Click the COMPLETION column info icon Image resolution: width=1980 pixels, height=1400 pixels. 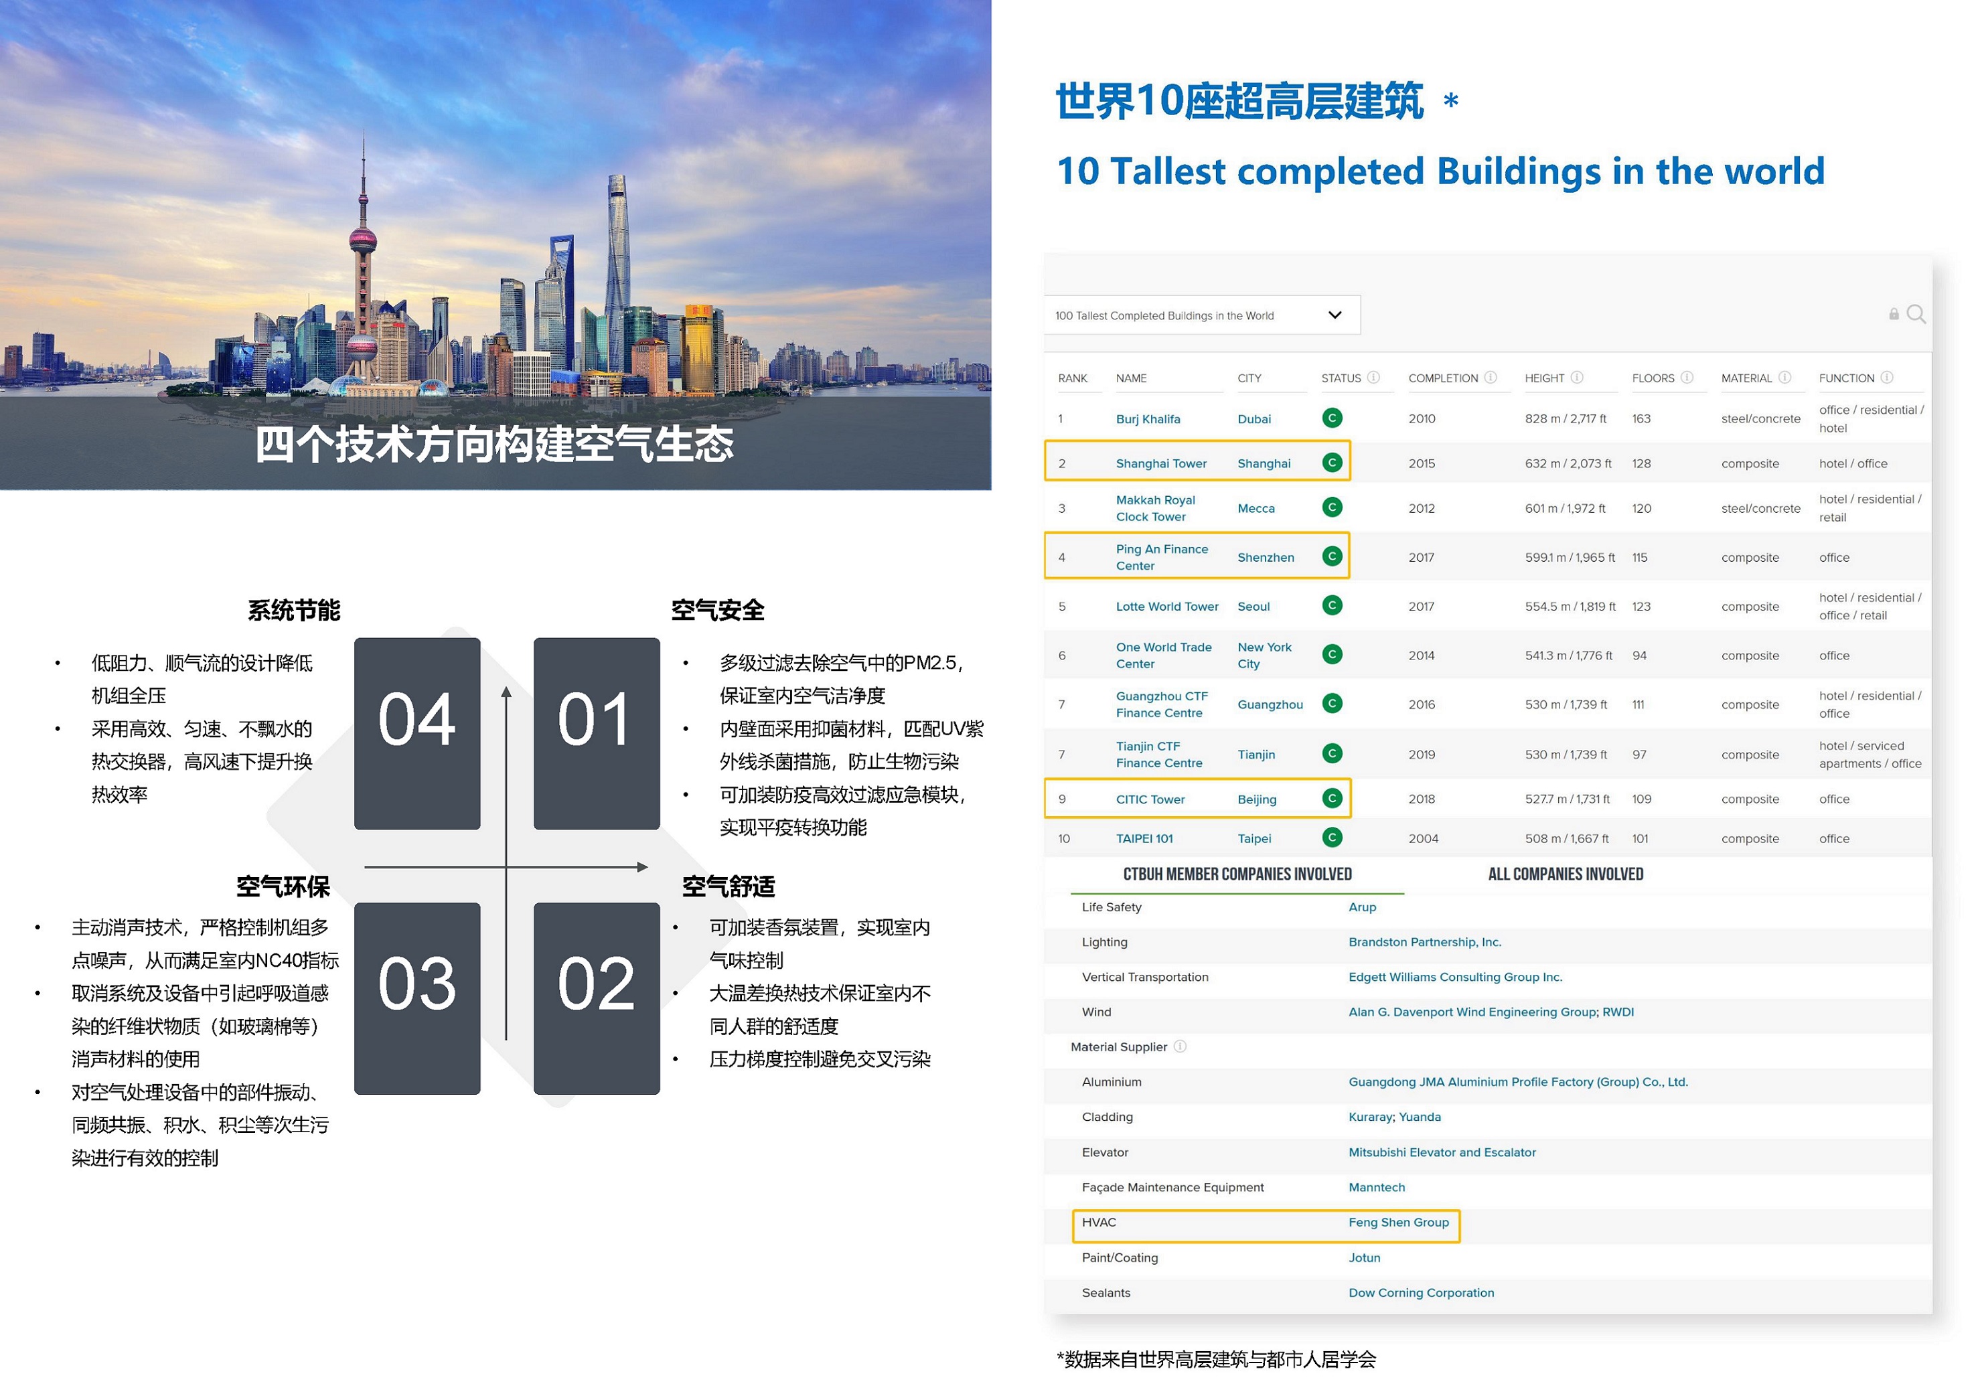click(1490, 378)
